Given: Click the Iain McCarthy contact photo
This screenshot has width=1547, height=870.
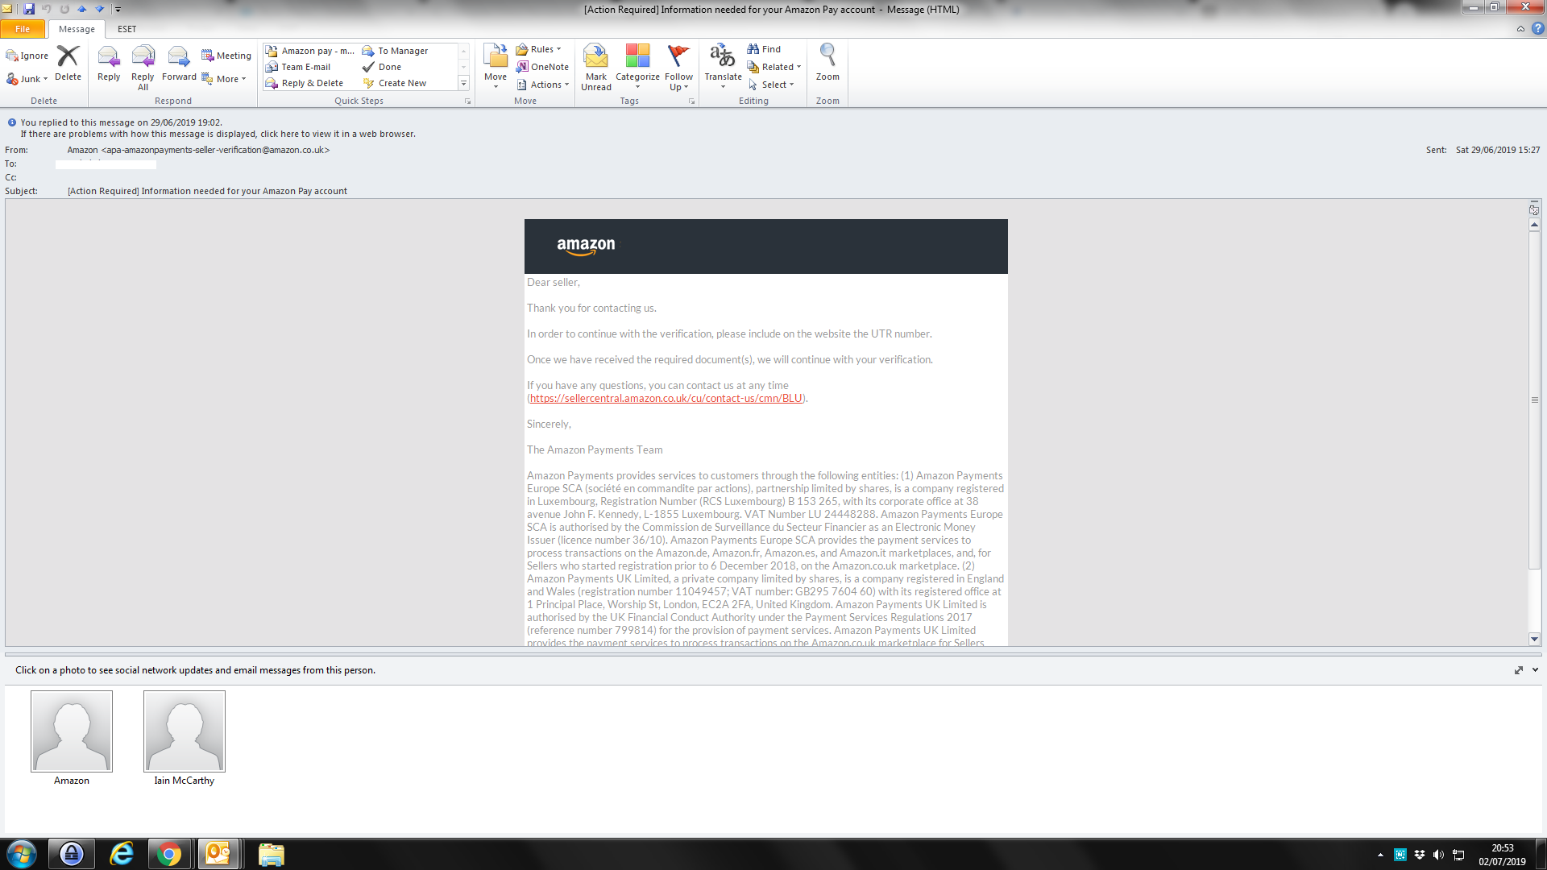Looking at the screenshot, I should point(184,731).
